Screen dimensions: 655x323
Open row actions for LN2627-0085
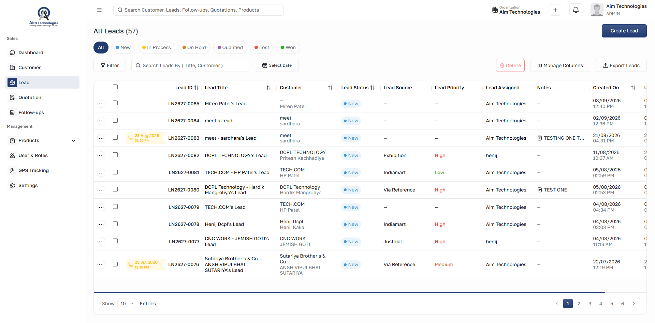click(101, 104)
